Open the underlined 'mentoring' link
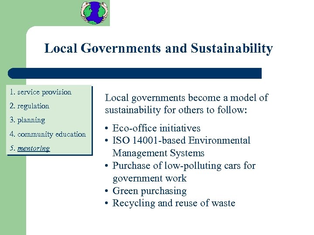This screenshot has height=235, width=314. click(x=34, y=148)
